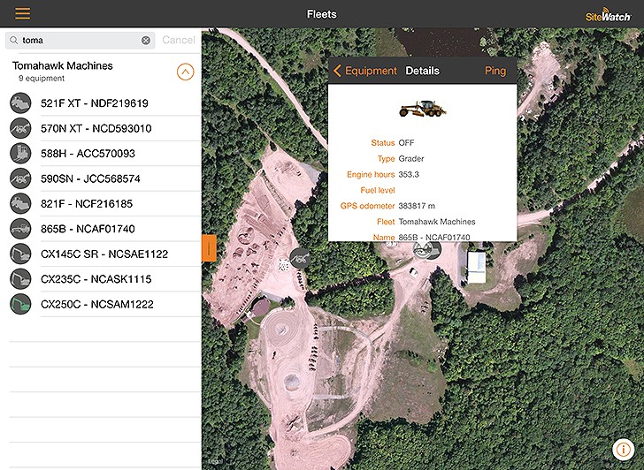This screenshot has width=644, height=470.
Task: Select the 865B grader icon
Action: coord(20,229)
